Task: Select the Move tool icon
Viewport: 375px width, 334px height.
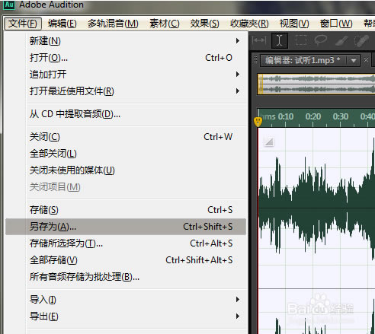Action: pyautogui.click(x=259, y=40)
